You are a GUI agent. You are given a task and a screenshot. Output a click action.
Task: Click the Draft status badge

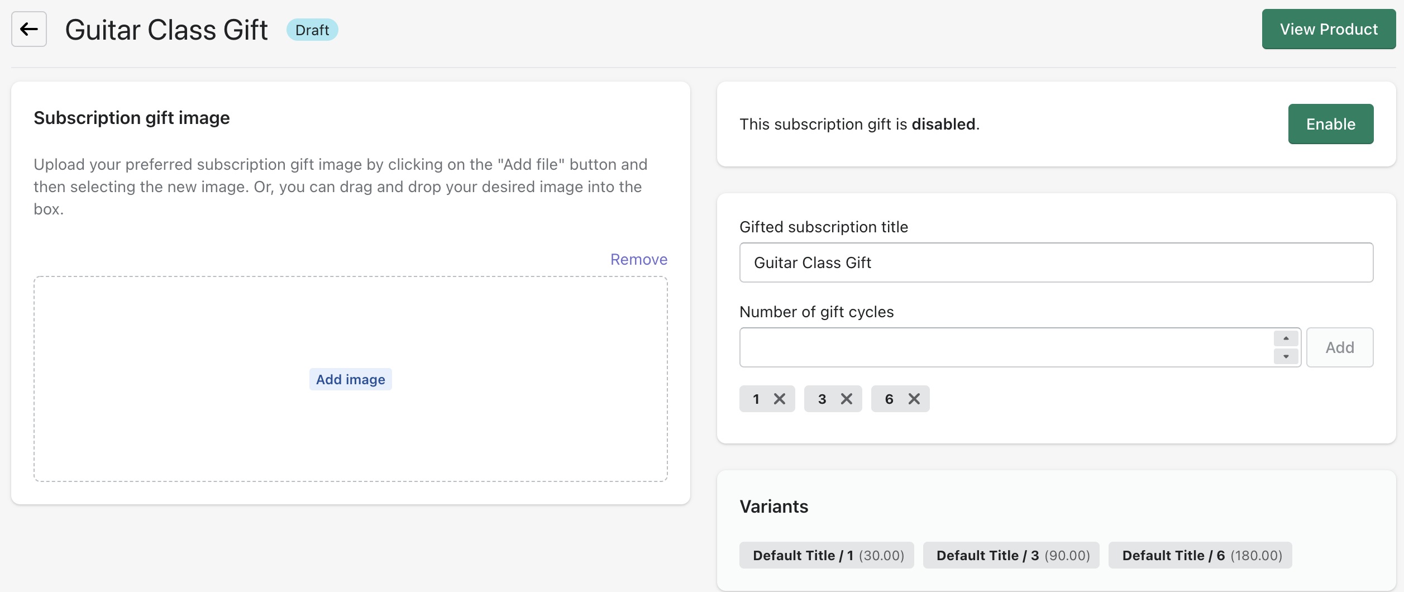tap(312, 30)
